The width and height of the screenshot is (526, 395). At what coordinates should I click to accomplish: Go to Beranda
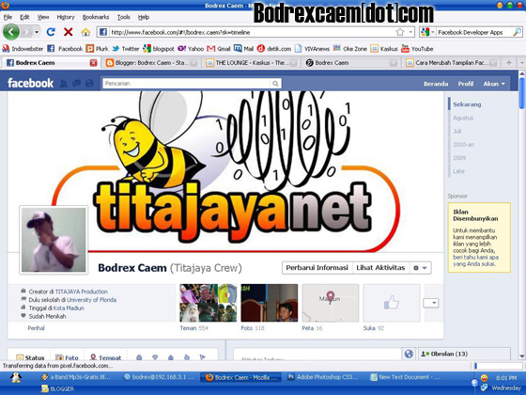[x=436, y=84]
